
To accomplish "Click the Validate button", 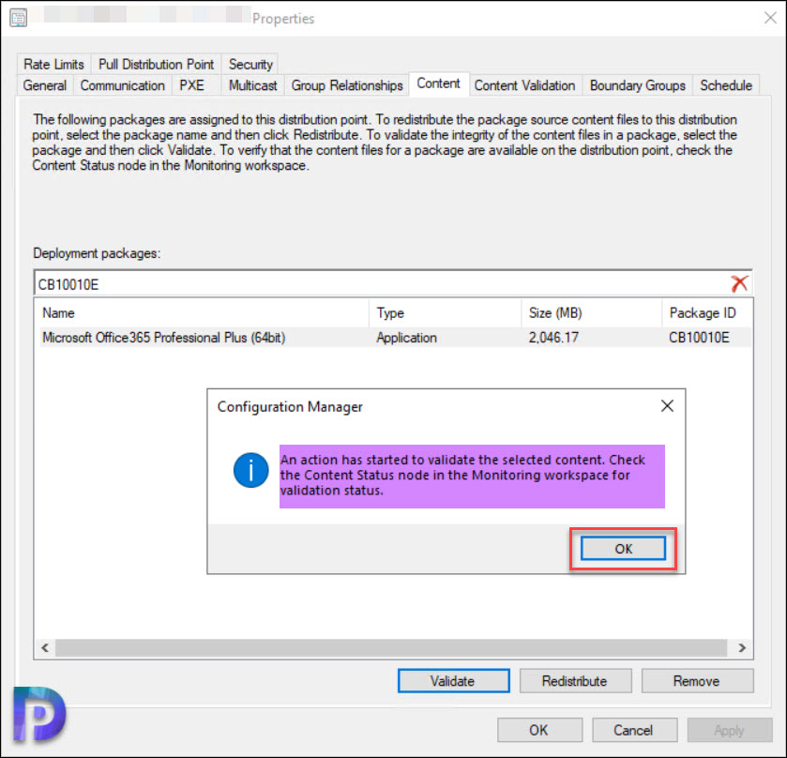I will coord(454,681).
